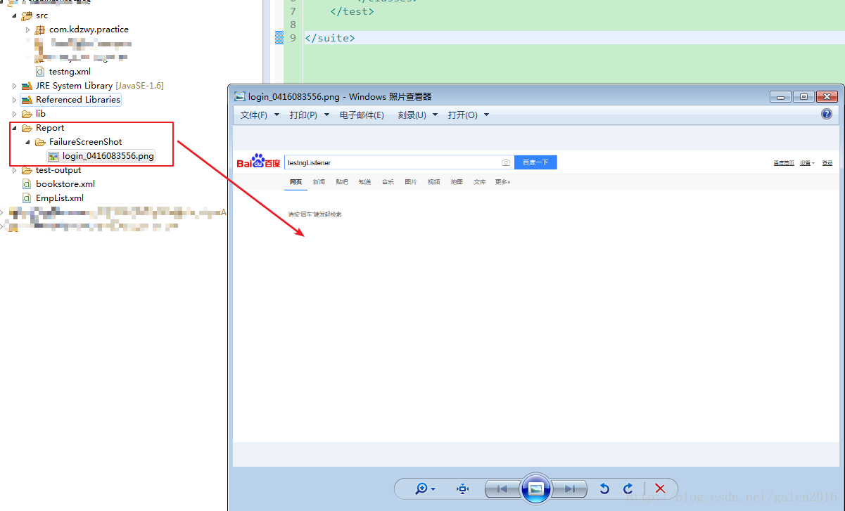Select the bookstore.xml label
845x511 pixels.
tap(65, 184)
